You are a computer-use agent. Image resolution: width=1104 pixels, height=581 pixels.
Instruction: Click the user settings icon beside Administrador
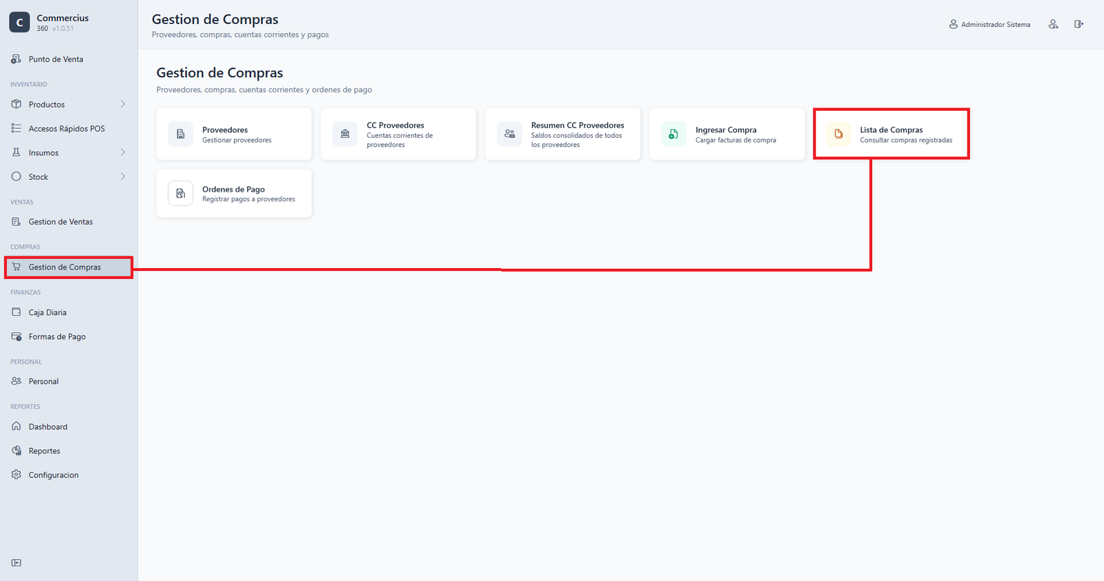tap(1053, 24)
